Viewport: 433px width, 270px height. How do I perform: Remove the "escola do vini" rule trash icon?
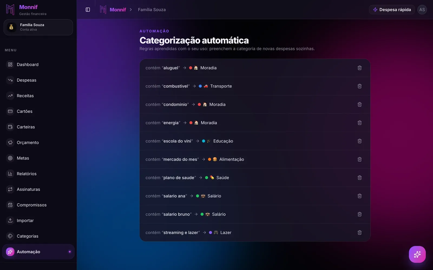pos(359,141)
